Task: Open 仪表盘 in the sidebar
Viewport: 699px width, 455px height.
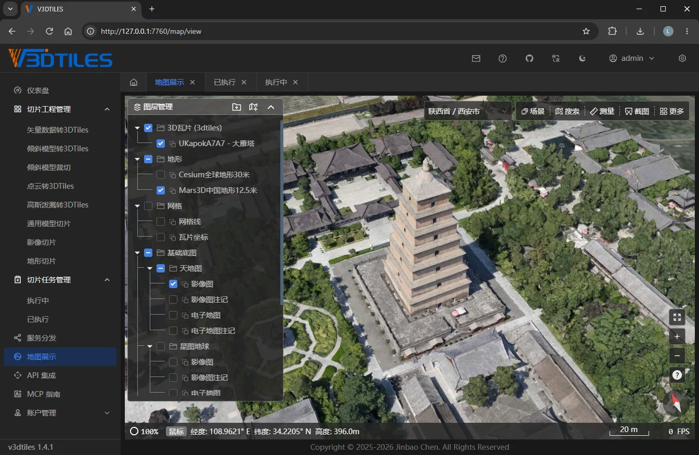Action: coord(60,90)
